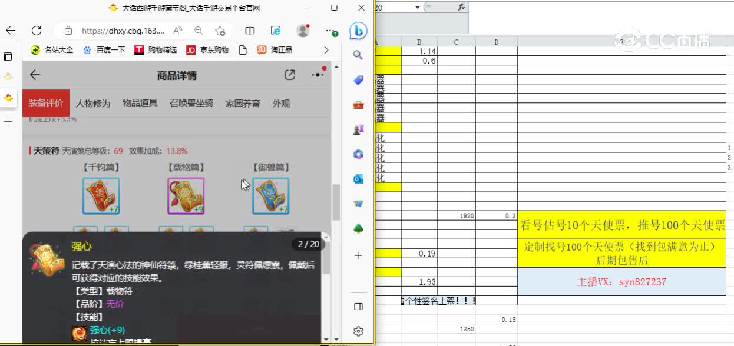This screenshot has width=734, height=346.
Task: Open sidebar paper plane Drop icon
Action: point(358,204)
